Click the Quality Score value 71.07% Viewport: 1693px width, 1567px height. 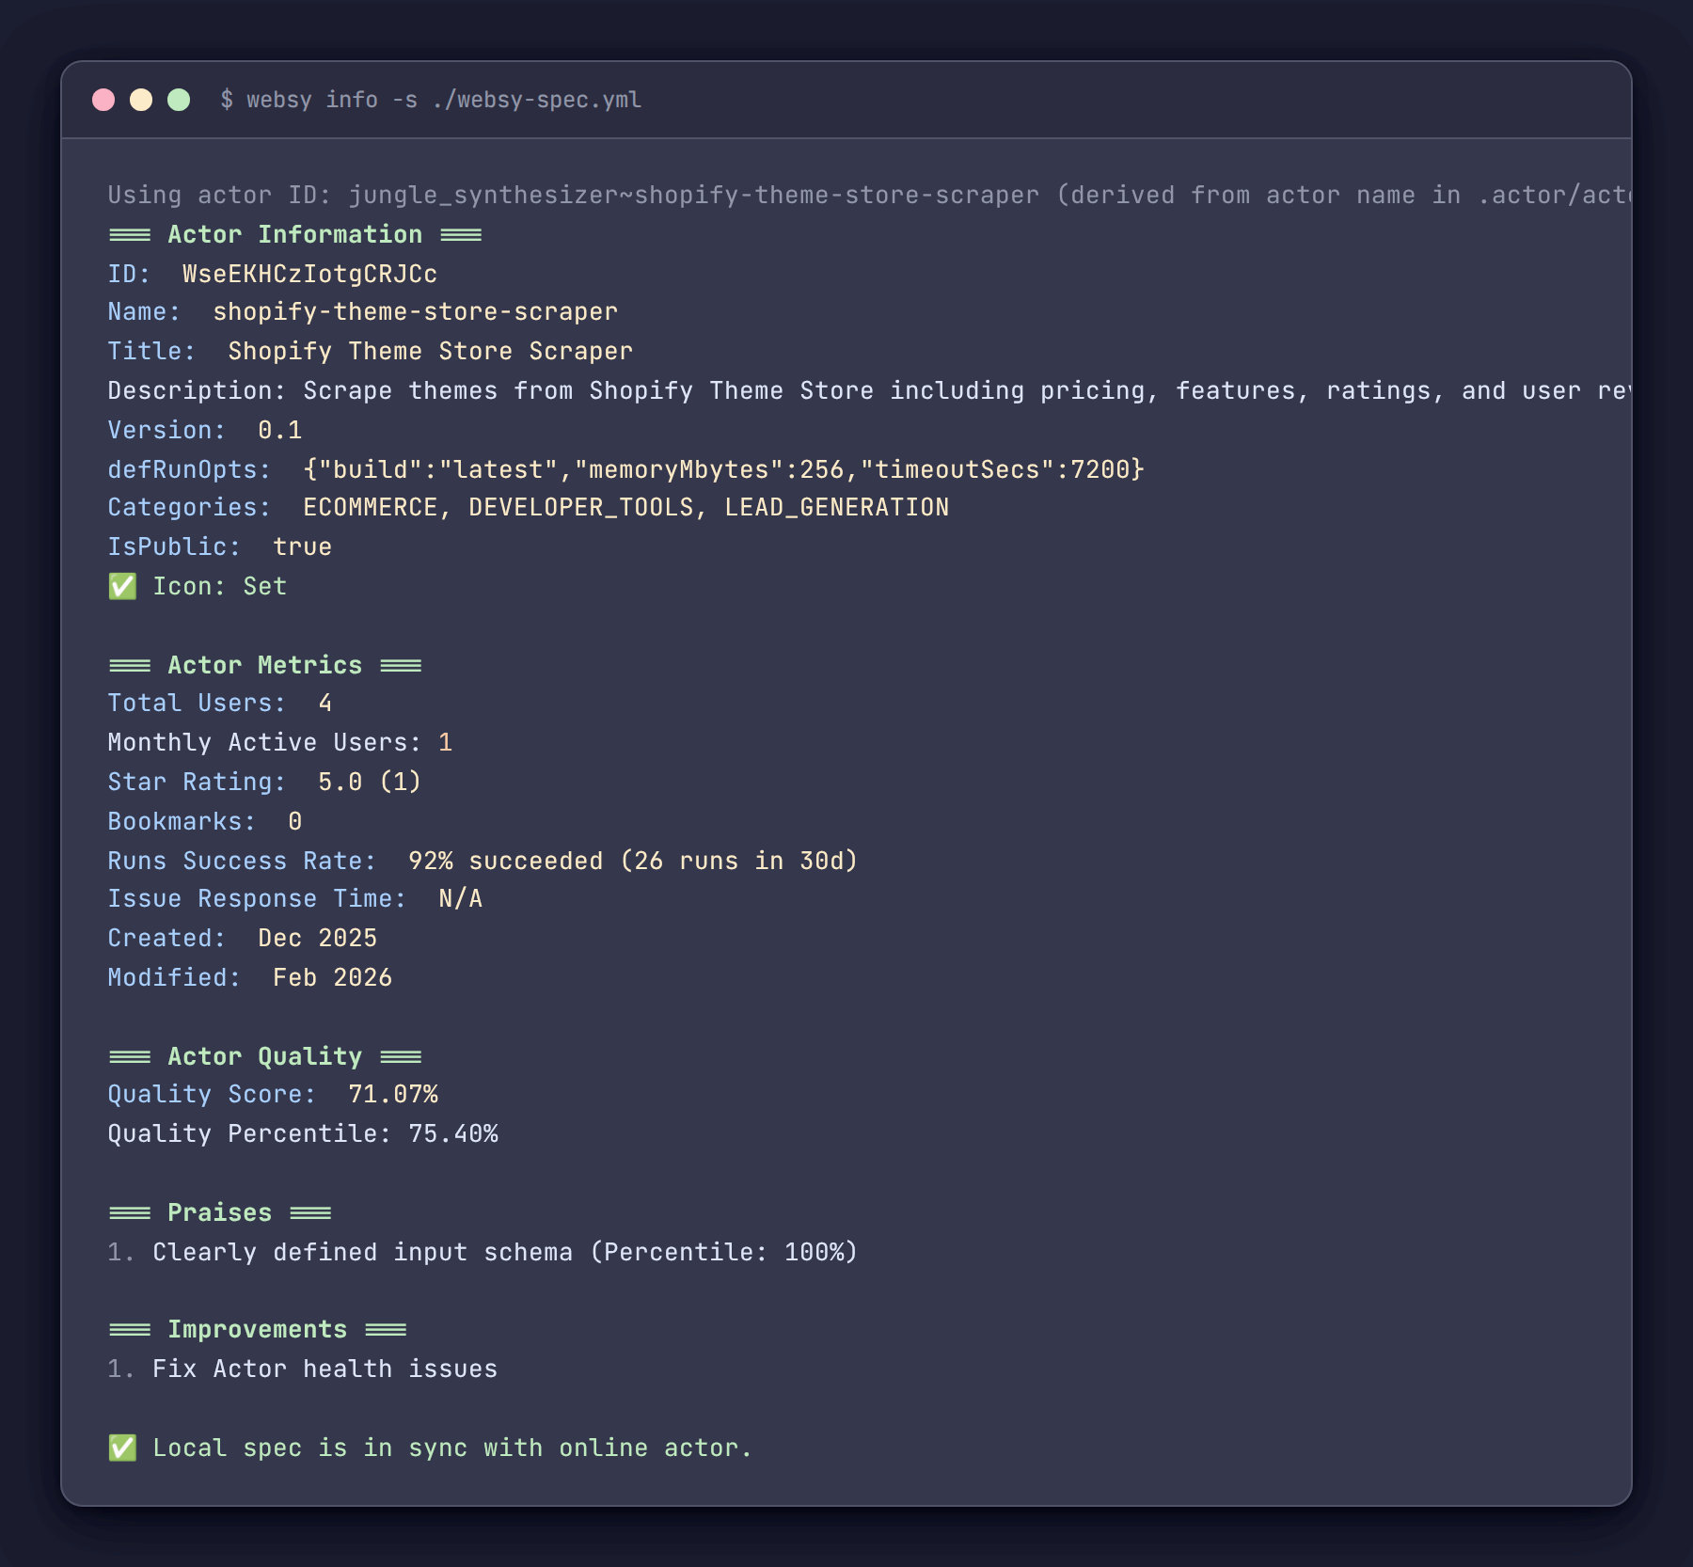(393, 1094)
